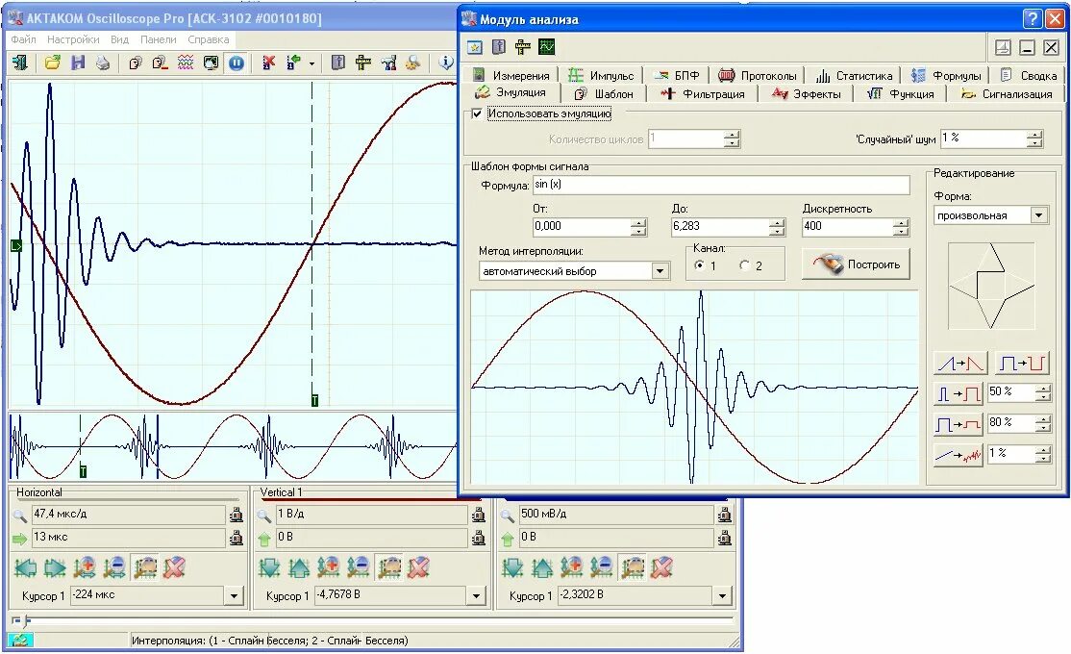
Task: Click the waveform overview strip below main graph
Action: click(233, 445)
